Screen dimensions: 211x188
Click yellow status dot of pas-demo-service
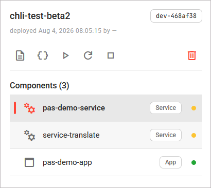194,108
